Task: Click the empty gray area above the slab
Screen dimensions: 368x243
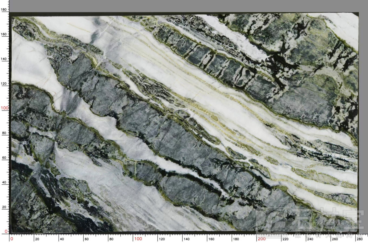Action: pyautogui.click(x=185, y=6)
